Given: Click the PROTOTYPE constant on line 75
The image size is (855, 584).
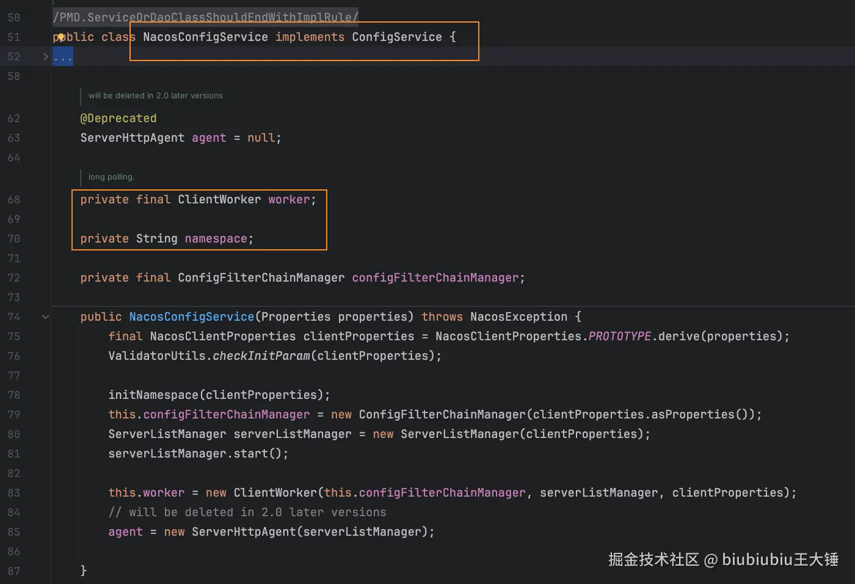Looking at the screenshot, I should pos(620,336).
